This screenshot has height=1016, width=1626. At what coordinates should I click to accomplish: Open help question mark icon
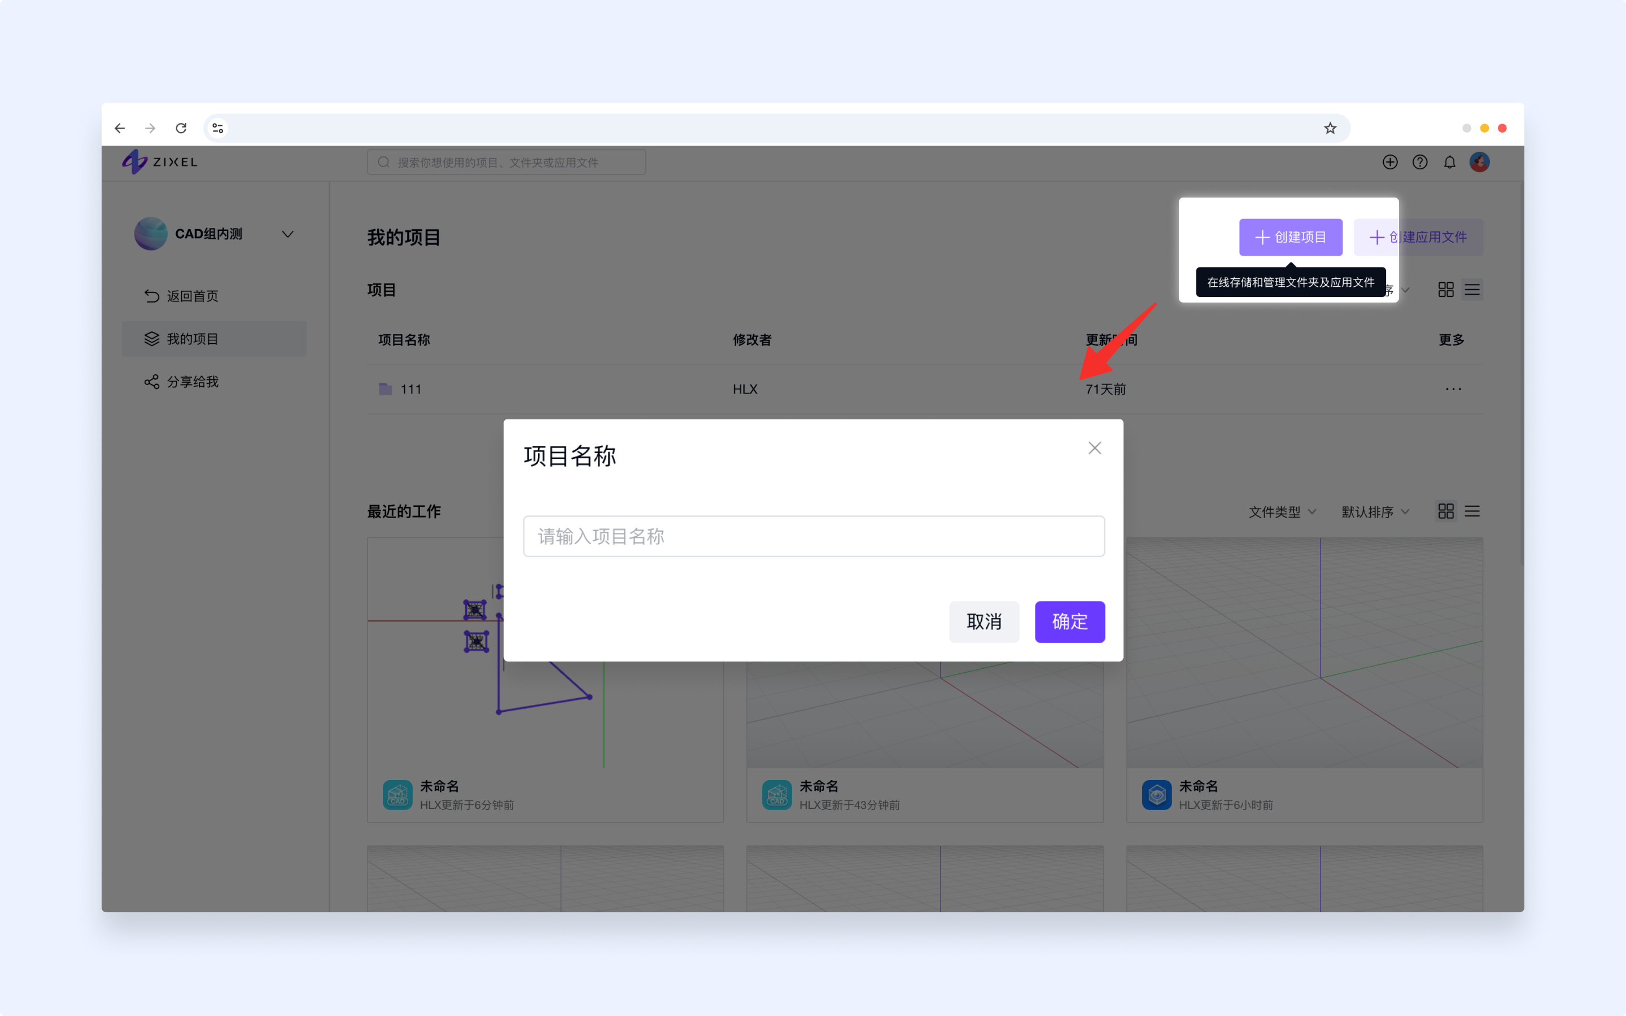click(1420, 162)
